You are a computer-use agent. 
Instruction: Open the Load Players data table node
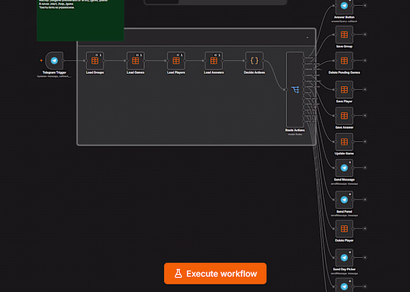coord(176,61)
